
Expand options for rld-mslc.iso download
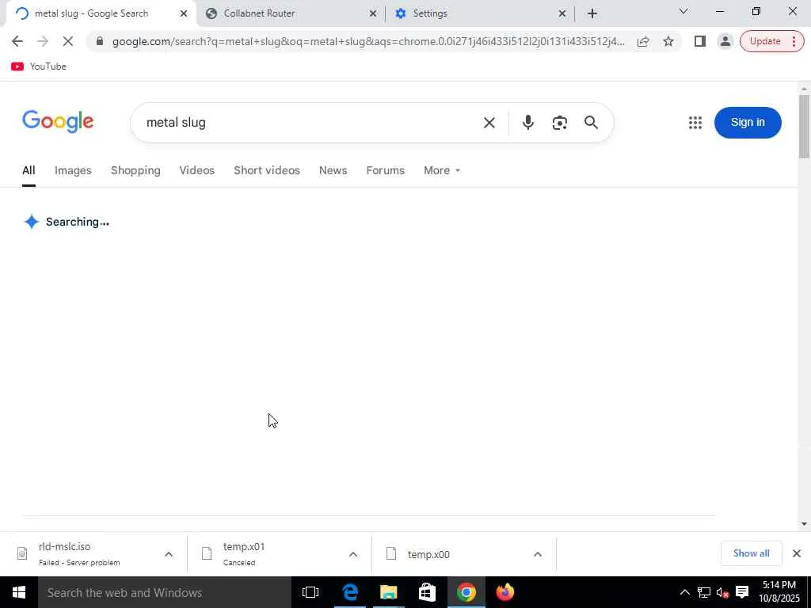click(x=169, y=554)
